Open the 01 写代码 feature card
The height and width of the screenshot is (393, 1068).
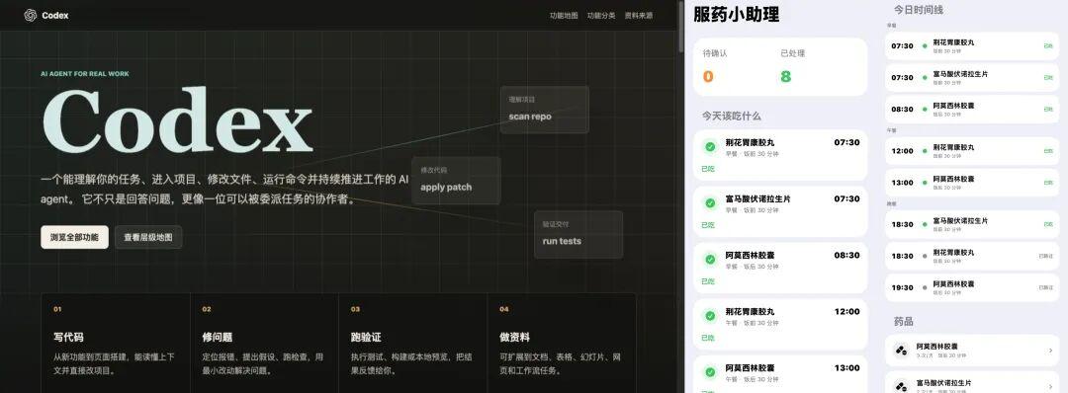pyautogui.click(x=115, y=343)
